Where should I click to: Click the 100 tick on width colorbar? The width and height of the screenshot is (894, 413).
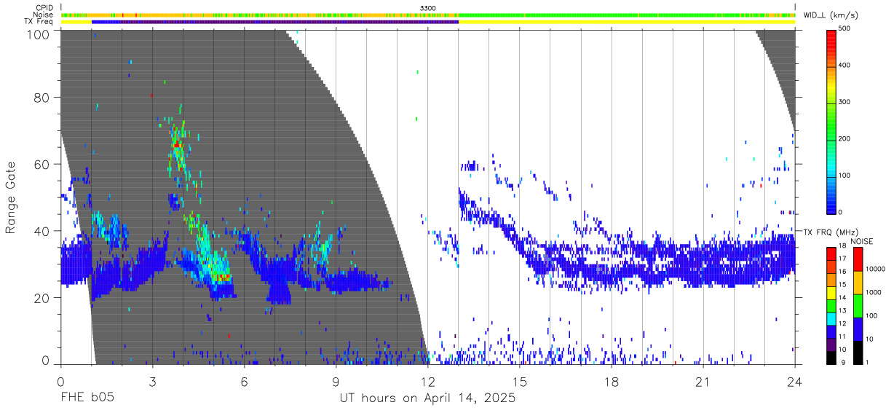(x=845, y=176)
